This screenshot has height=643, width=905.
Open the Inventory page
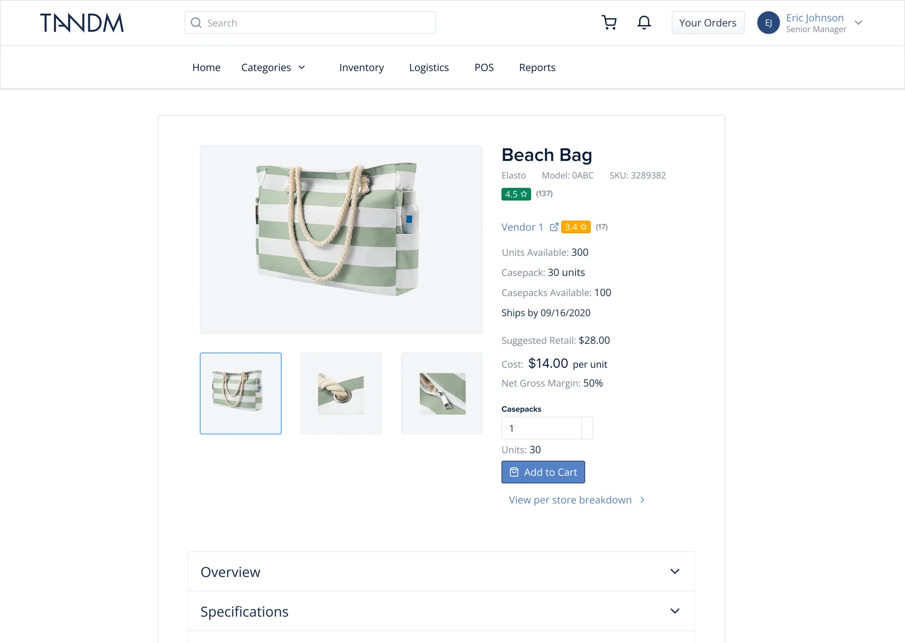click(362, 67)
